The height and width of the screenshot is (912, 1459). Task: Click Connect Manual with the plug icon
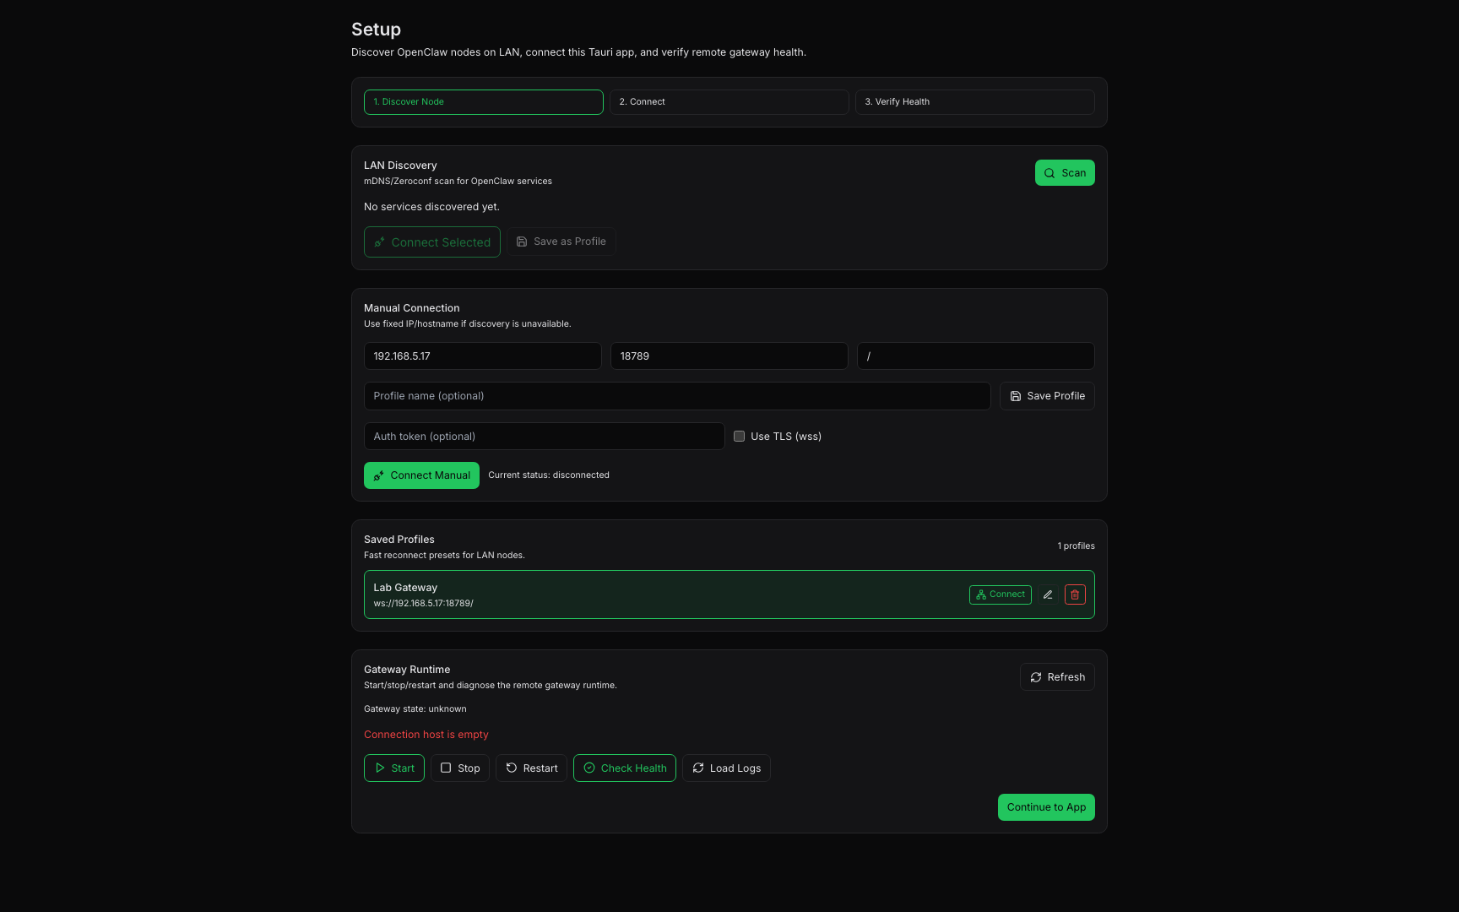pyautogui.click(x=421, y=475)
